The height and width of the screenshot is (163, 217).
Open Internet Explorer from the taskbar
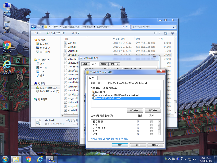coord(40,159)
